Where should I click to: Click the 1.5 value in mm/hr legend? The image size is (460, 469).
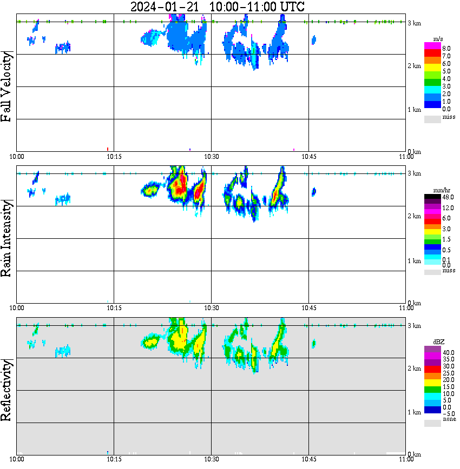tap(446, 239)
